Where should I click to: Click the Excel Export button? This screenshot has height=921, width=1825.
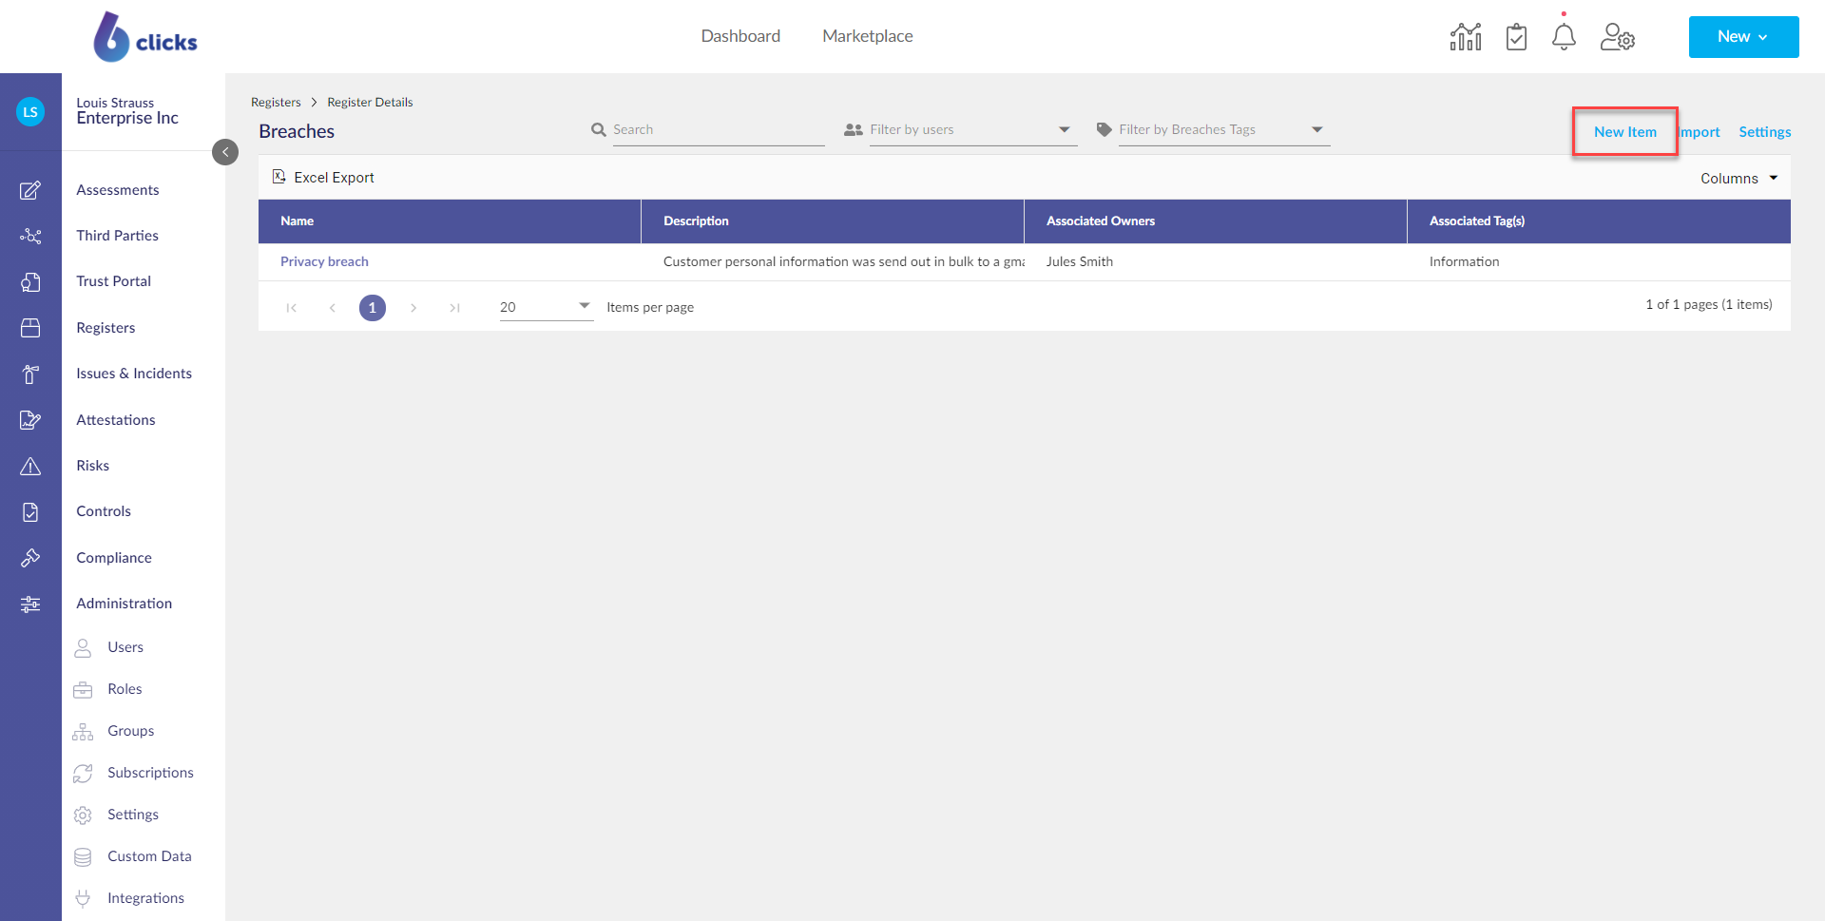coord(323,178)
